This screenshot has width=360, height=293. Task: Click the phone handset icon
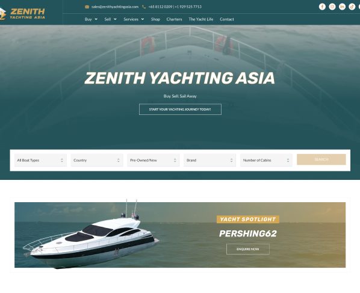pos(144,7)
